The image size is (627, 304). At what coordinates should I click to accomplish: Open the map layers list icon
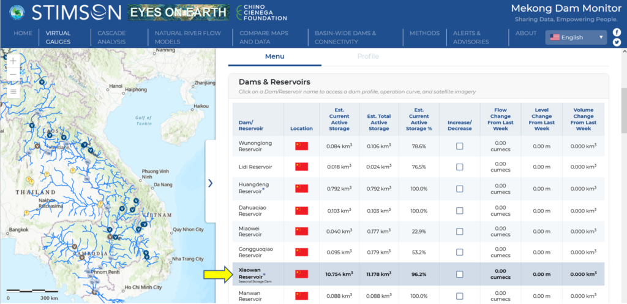(13, 93)
